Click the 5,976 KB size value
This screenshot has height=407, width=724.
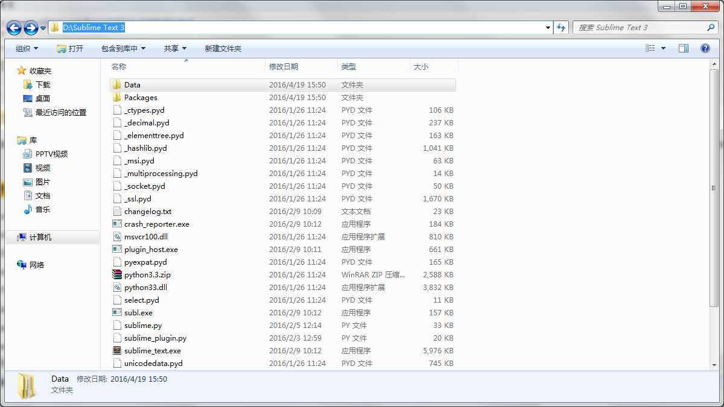coord(439,351)
